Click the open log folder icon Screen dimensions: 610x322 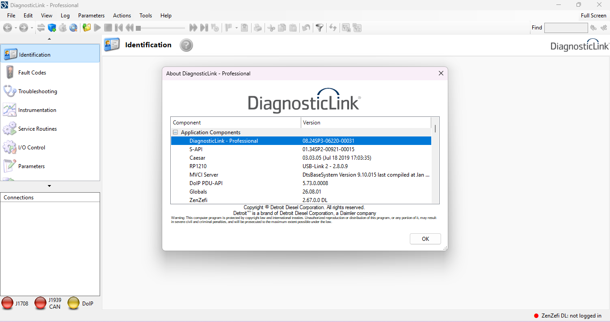click(87, 28)
